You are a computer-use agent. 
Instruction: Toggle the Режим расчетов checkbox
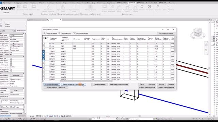coord(59,33)
